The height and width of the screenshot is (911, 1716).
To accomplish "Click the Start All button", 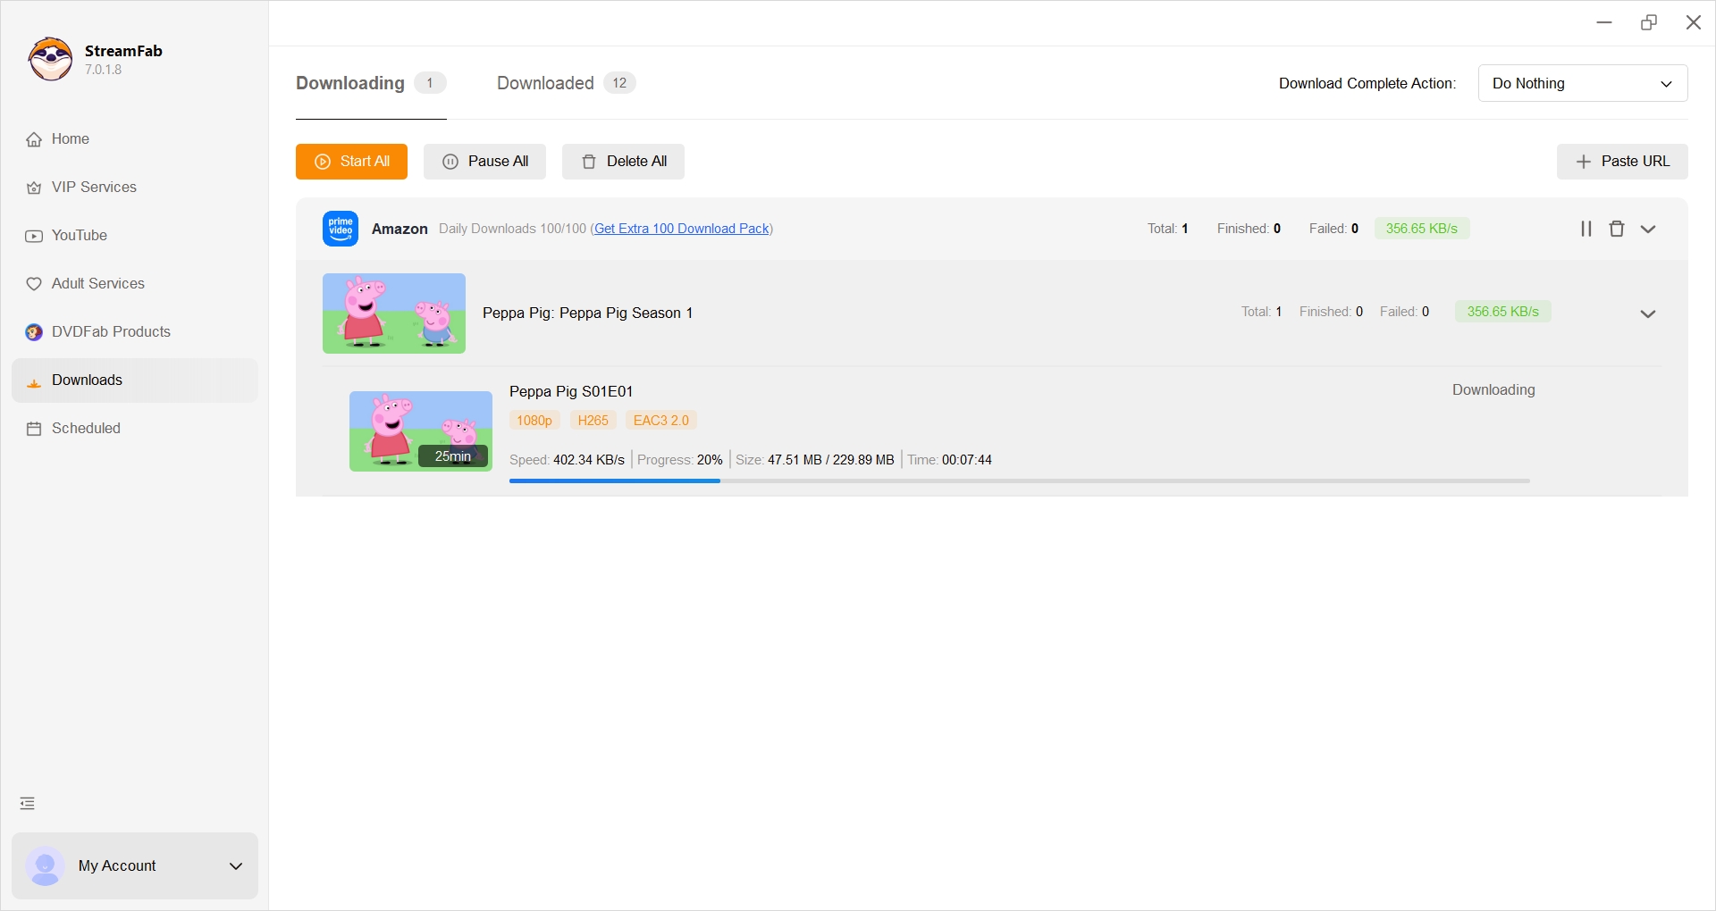I will tap(351, 162).
